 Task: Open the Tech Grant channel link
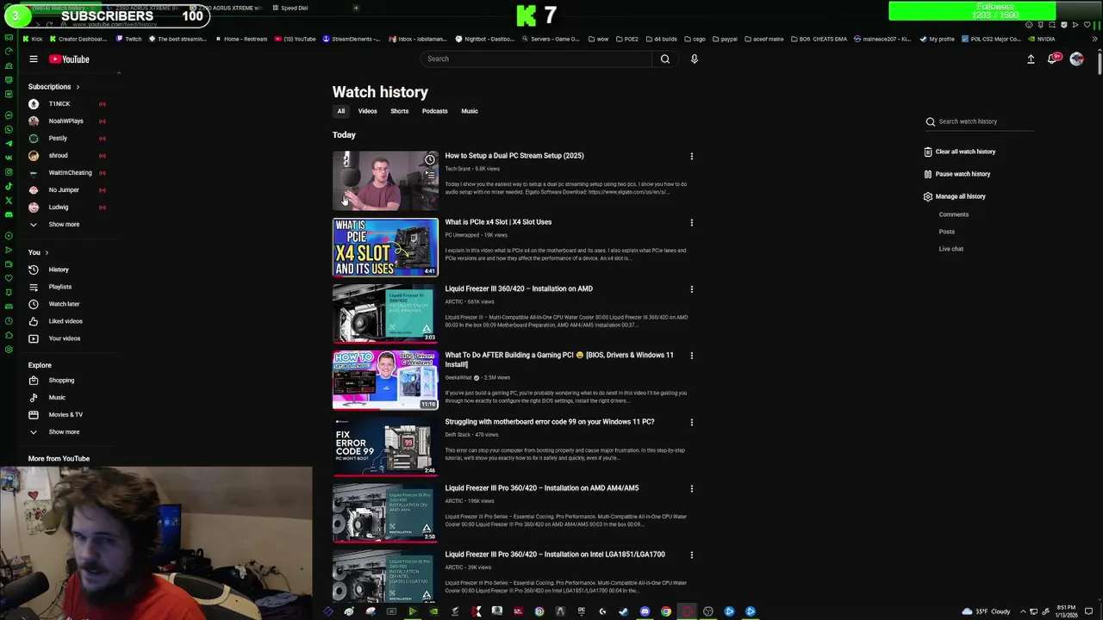(x=458, y=169)
